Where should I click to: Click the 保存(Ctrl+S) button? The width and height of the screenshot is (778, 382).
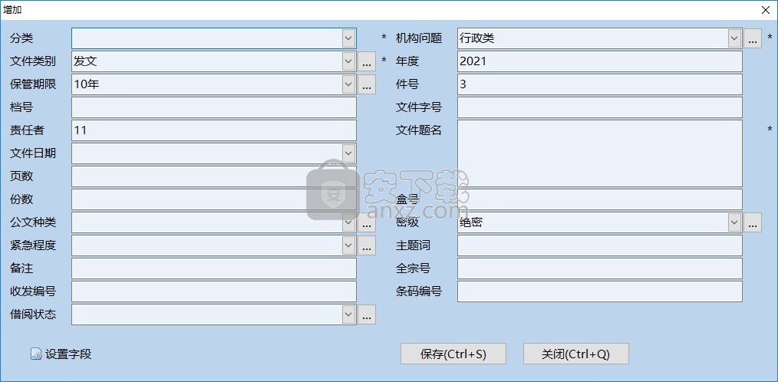(453, 354)
